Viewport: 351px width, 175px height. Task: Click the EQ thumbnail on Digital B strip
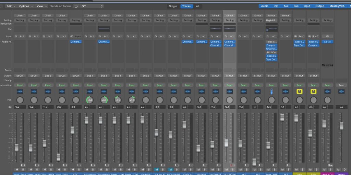click(271, 29)
